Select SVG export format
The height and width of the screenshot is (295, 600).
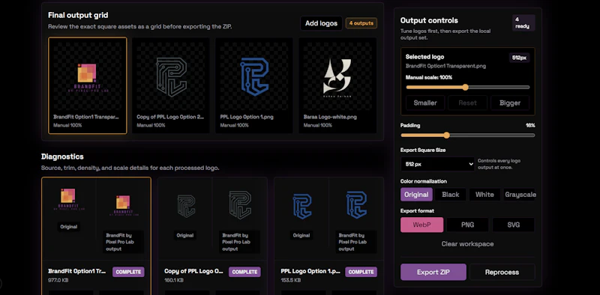tap(513, 225)
